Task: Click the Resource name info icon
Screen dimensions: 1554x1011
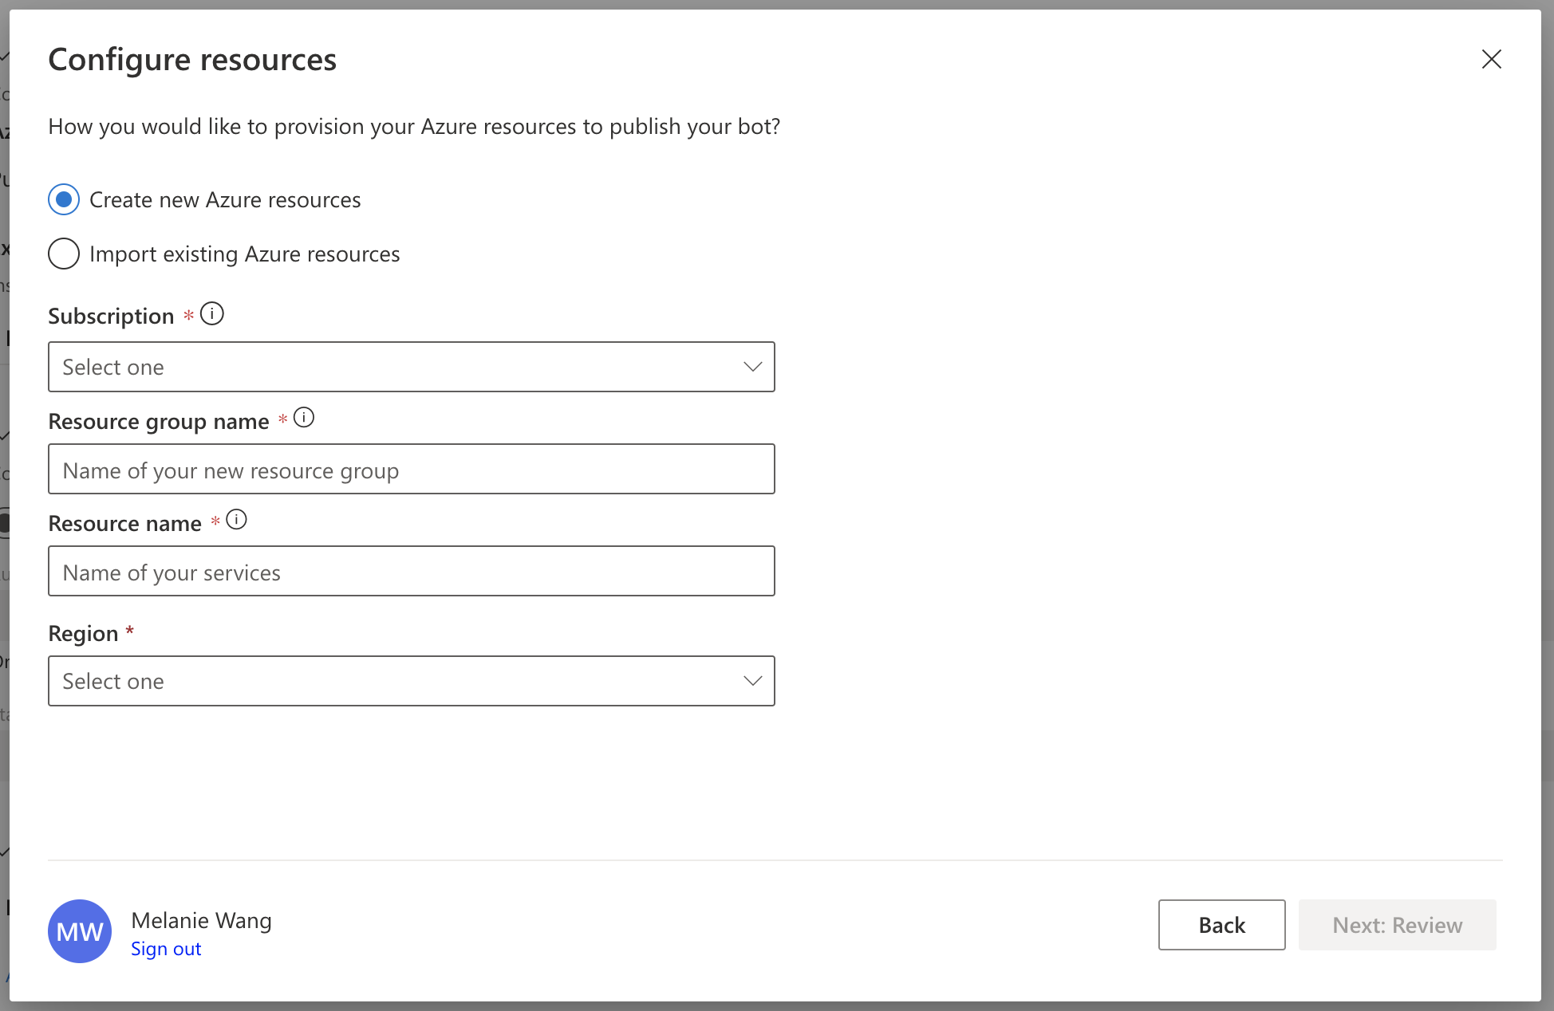Action: [x=236, y=520]
